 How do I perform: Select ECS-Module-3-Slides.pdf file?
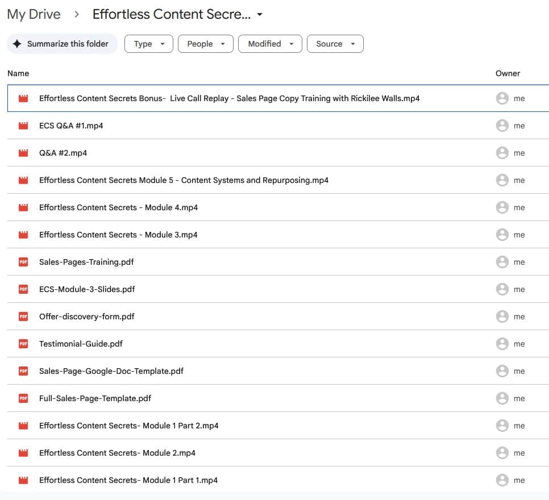(87, 289)
